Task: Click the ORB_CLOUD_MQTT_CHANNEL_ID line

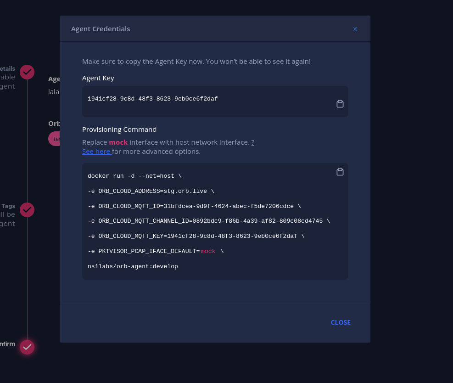Action: pos(208,221)
